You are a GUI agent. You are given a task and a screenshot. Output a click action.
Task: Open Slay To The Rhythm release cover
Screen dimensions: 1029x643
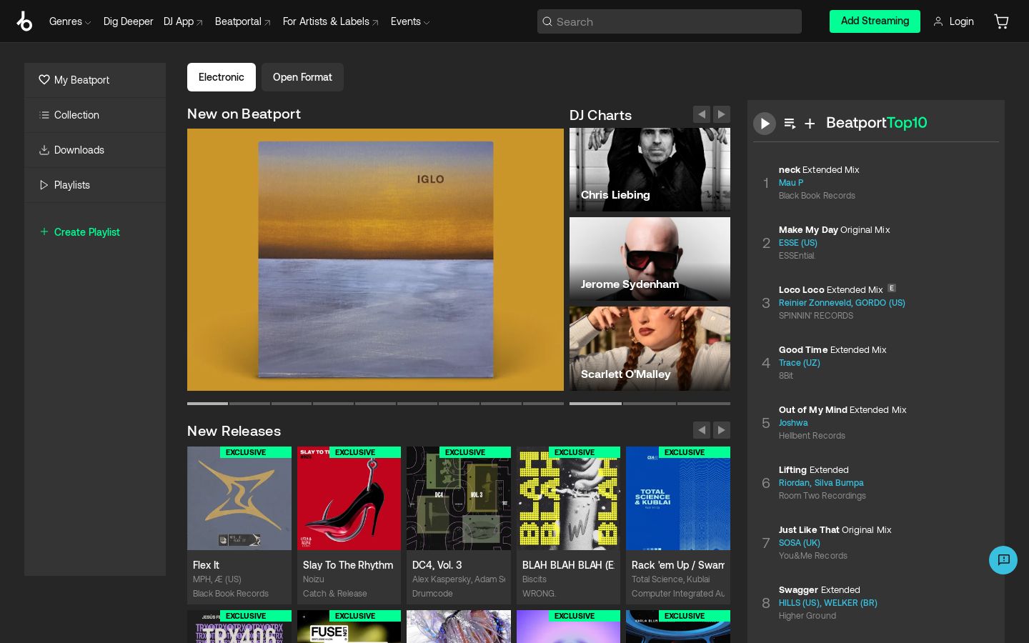point(349,499)
